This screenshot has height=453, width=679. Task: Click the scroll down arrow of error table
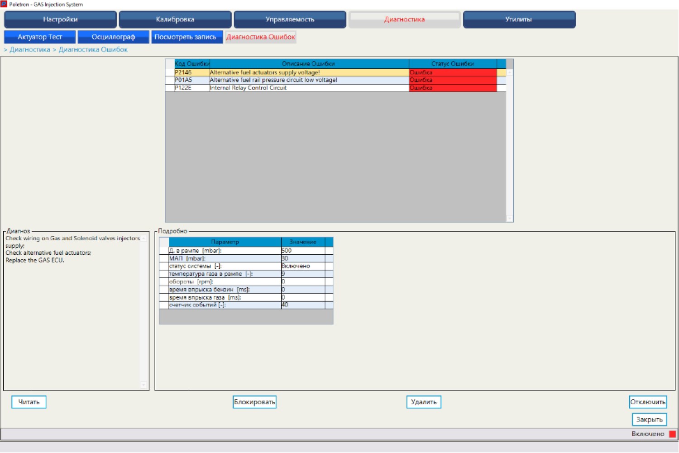tap(510, 219)
